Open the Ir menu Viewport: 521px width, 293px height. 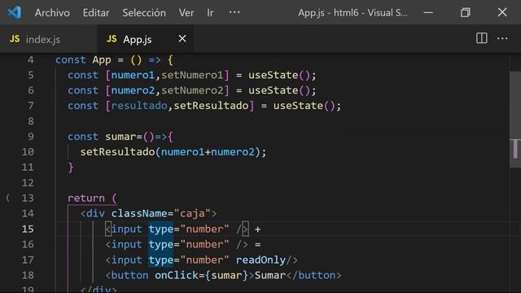210,13
